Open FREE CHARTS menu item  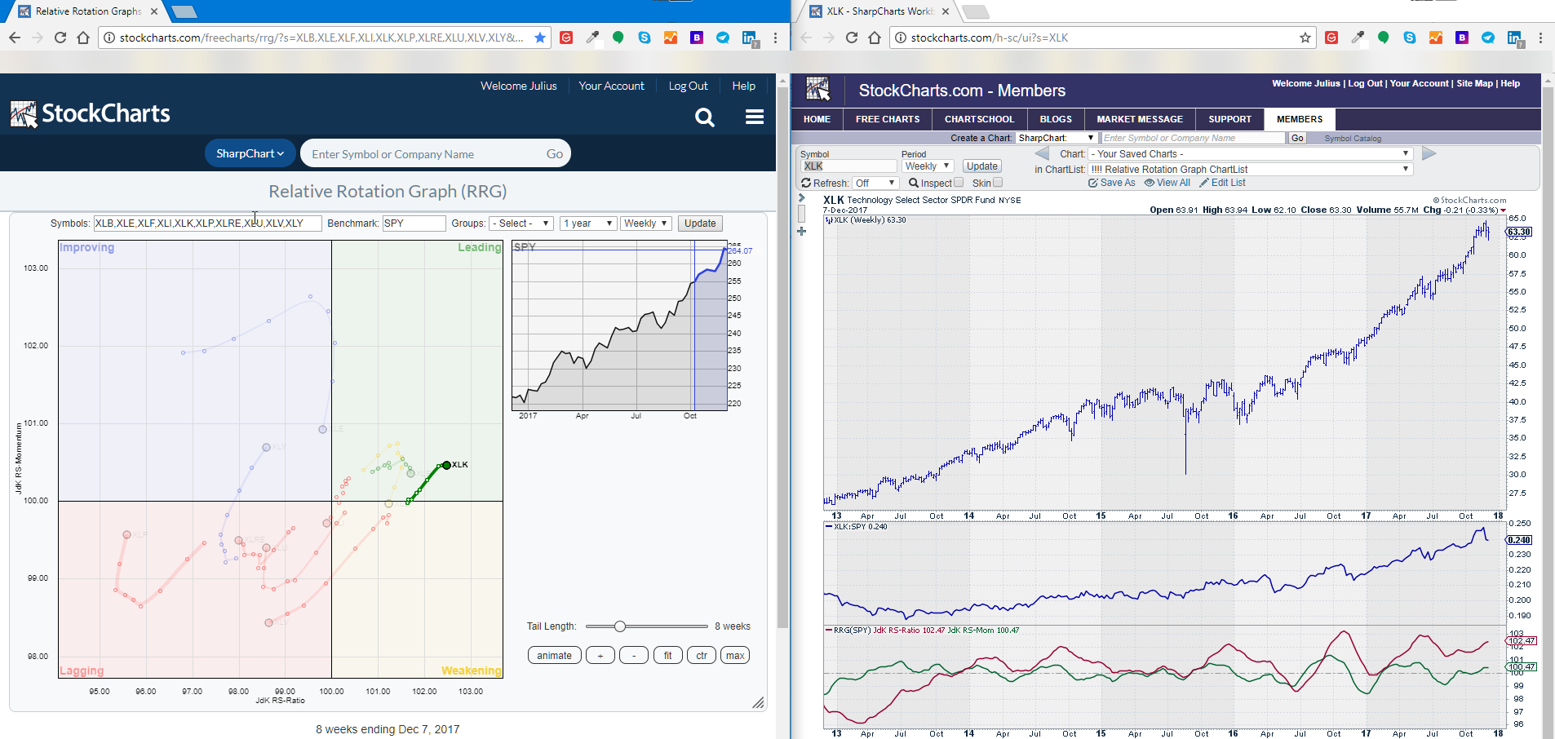pyautogui.click(x=888, y=119)
